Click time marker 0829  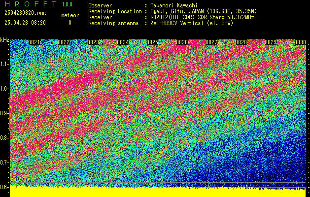pos(271,42)
